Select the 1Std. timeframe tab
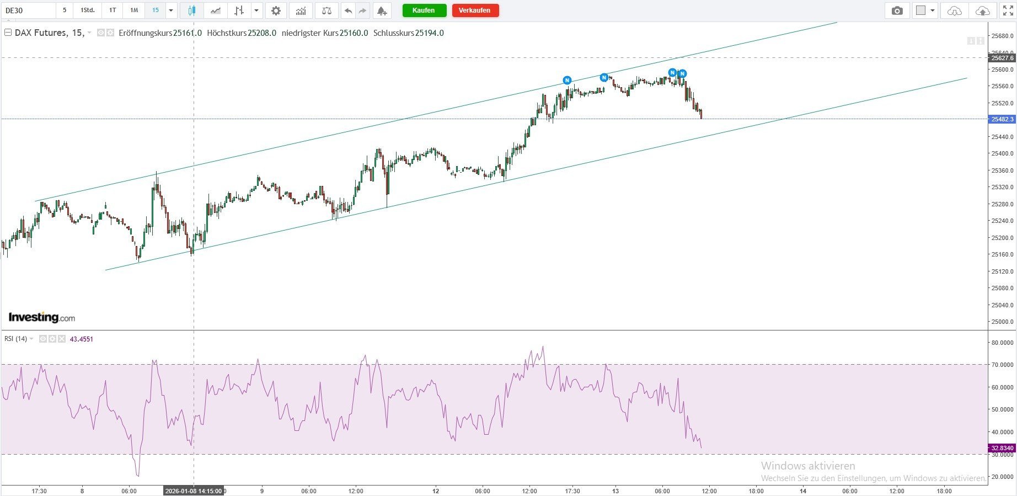Viewport: 1017px width, 496px height. tap(87, 10)
